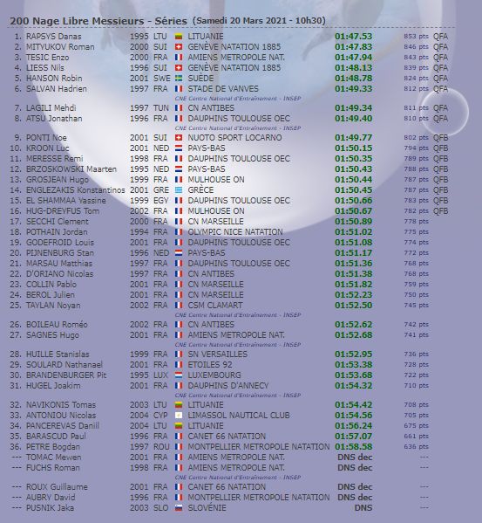This screenshot has height=523, width=482.
Task: Click the Swedish flag next to SUÈDE
Action: click(179, 79)
